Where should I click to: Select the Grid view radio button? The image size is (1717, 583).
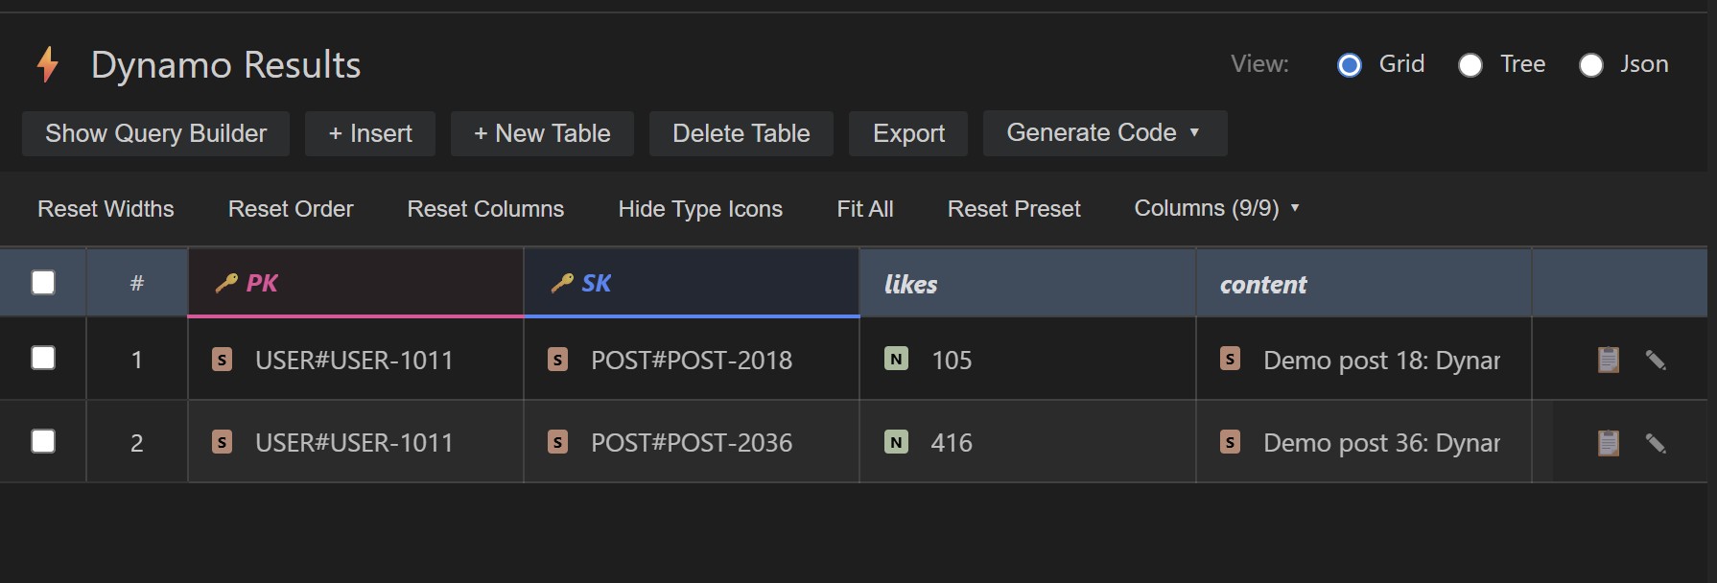(x=1350, y=65)
